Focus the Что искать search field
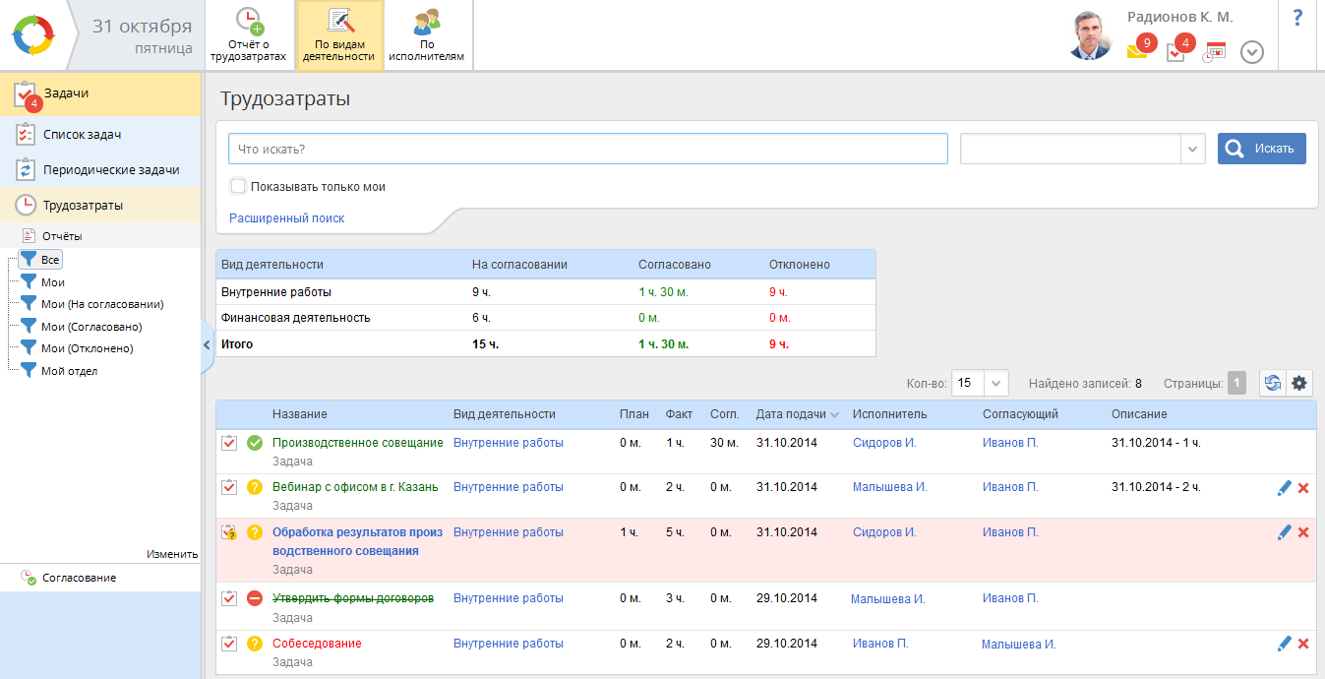The height and width of the screenshot is (679, 1325). click(587, 149)
